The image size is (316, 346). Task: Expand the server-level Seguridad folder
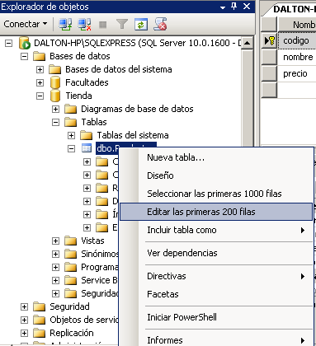pos(25,306)
